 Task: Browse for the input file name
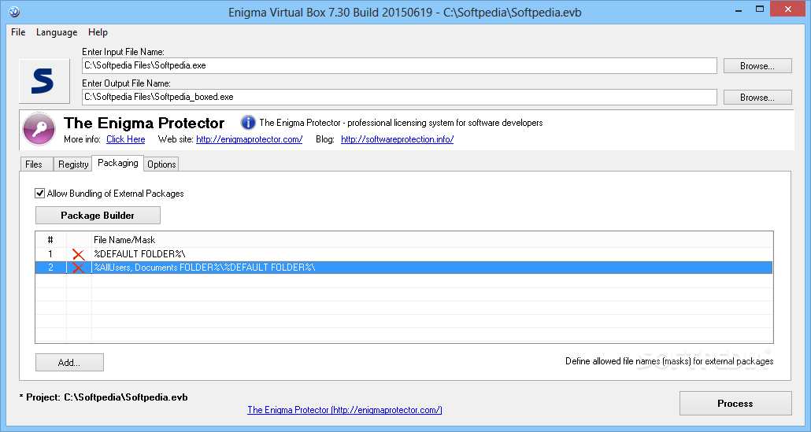click(757, 65)
